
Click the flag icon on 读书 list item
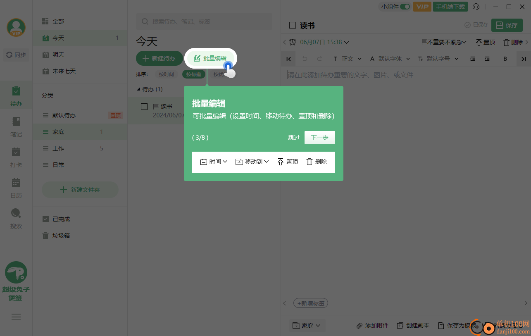(156, 107)
